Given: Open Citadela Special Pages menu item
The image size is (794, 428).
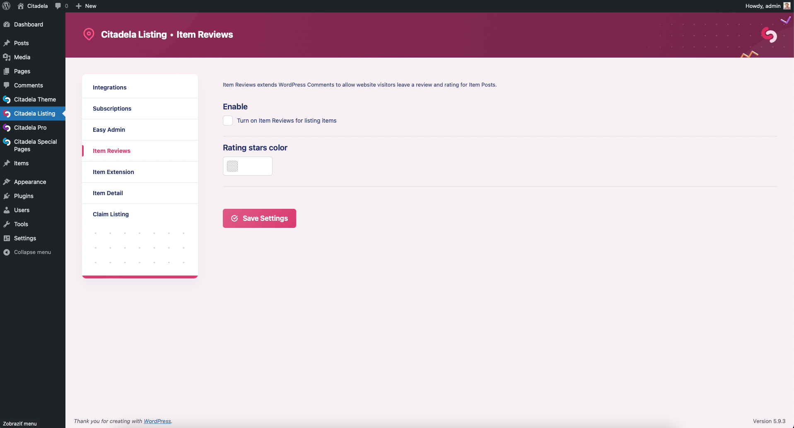Looking at the screenshot, I should pos(35,145).
